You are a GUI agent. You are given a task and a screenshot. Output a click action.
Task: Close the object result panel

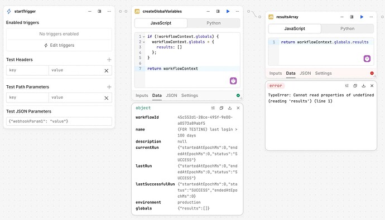238,108
